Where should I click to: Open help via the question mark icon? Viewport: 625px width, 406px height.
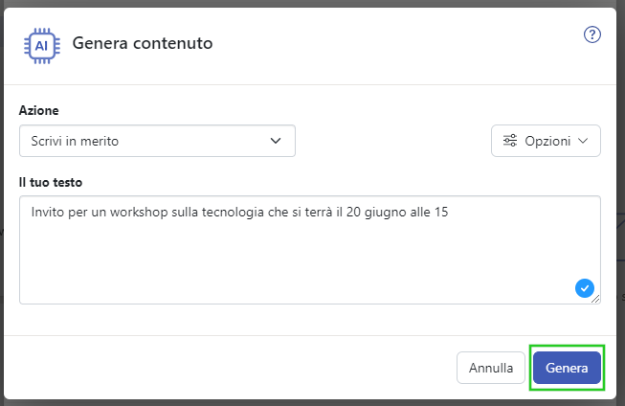coord(592,34)
